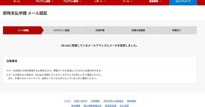
Task: Open the 不正行為と法律違反 link
Action: [114, 101]
